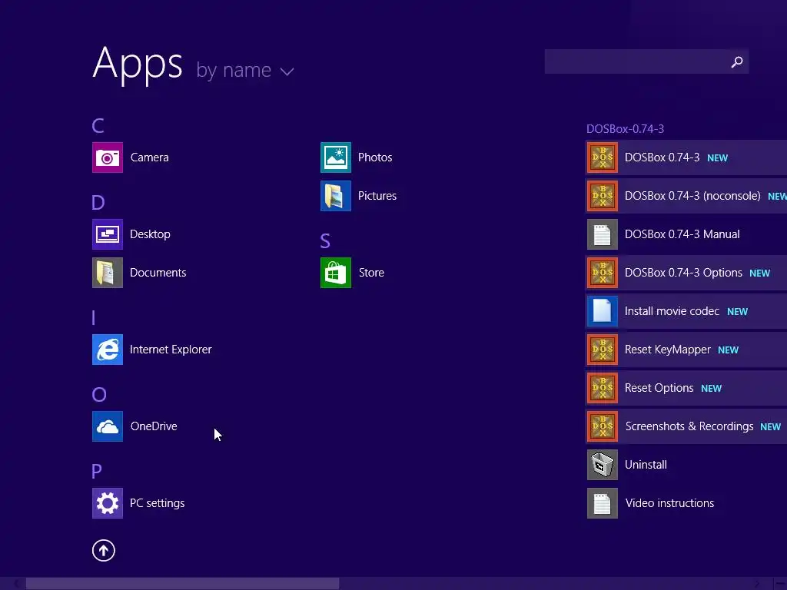Open the Pictures folder icon

[x=336, y=196]
